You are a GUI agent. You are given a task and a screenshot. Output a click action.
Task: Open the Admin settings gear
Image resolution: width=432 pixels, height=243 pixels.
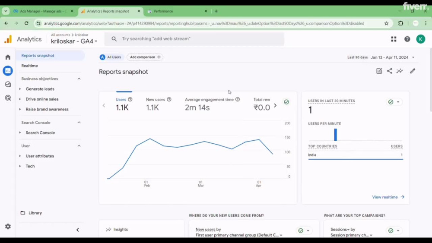click(x=8, y=227)
